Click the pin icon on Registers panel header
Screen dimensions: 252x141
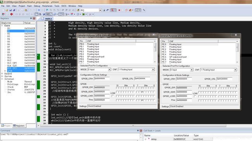31,19
